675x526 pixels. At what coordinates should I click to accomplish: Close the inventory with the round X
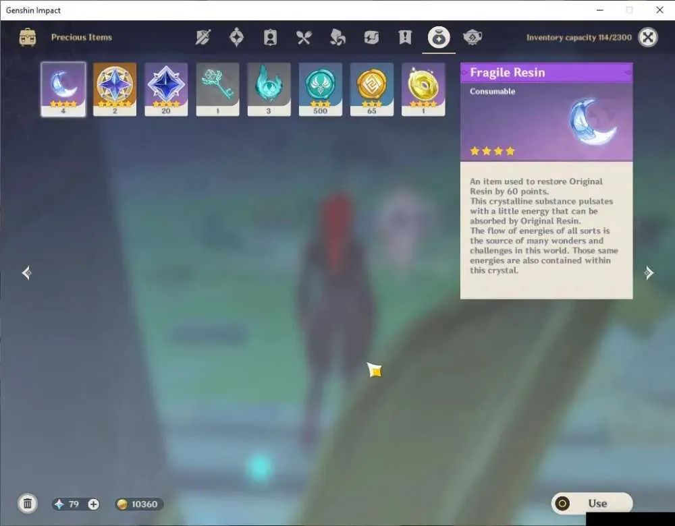click(x=648, y=37)
